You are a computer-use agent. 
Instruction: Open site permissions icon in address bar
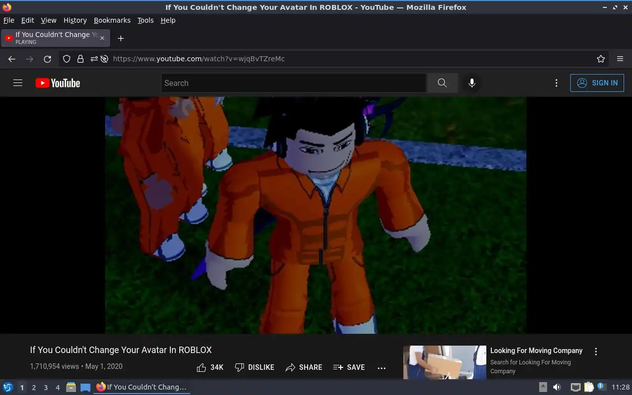[94, 59]
